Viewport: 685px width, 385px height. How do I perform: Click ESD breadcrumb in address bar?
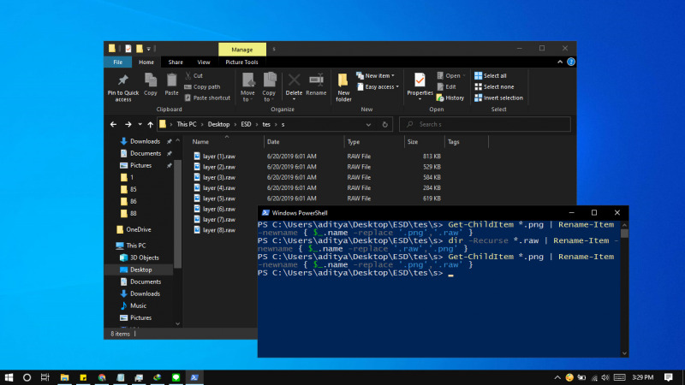[246, 124]
